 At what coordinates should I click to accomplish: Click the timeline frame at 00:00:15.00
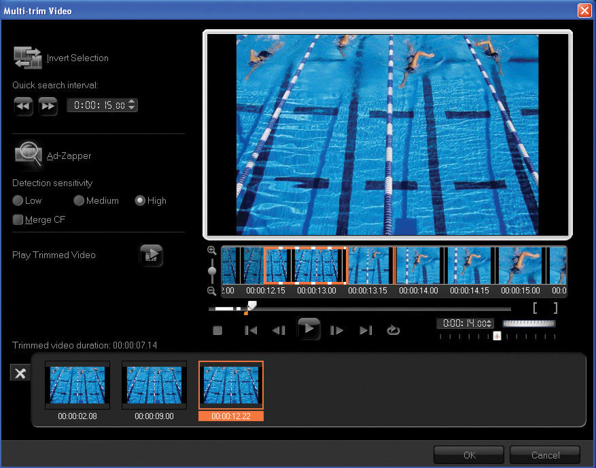click(x=520, y=266)
